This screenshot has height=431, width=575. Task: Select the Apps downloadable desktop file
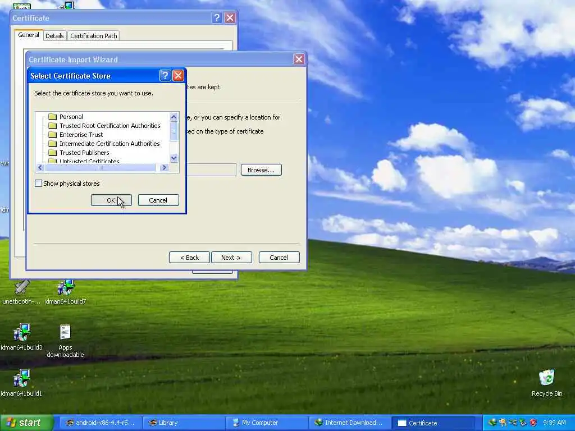coord(65,341)
